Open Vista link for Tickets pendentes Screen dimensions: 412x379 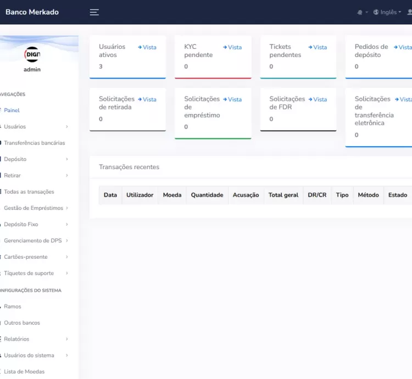[x=318, y=47]
